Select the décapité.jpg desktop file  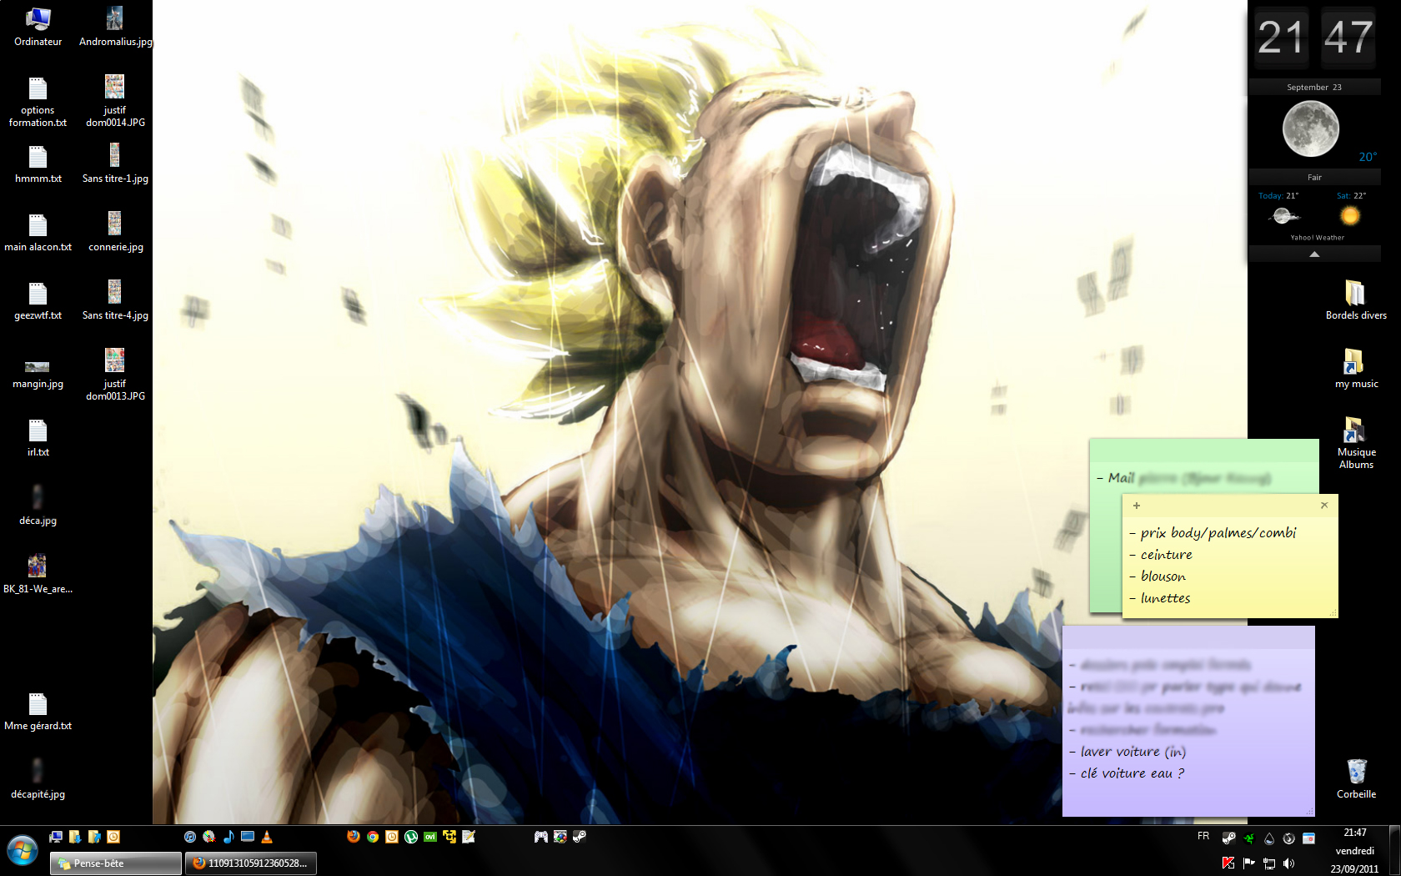pyautogui.click(x=38, y=778)
